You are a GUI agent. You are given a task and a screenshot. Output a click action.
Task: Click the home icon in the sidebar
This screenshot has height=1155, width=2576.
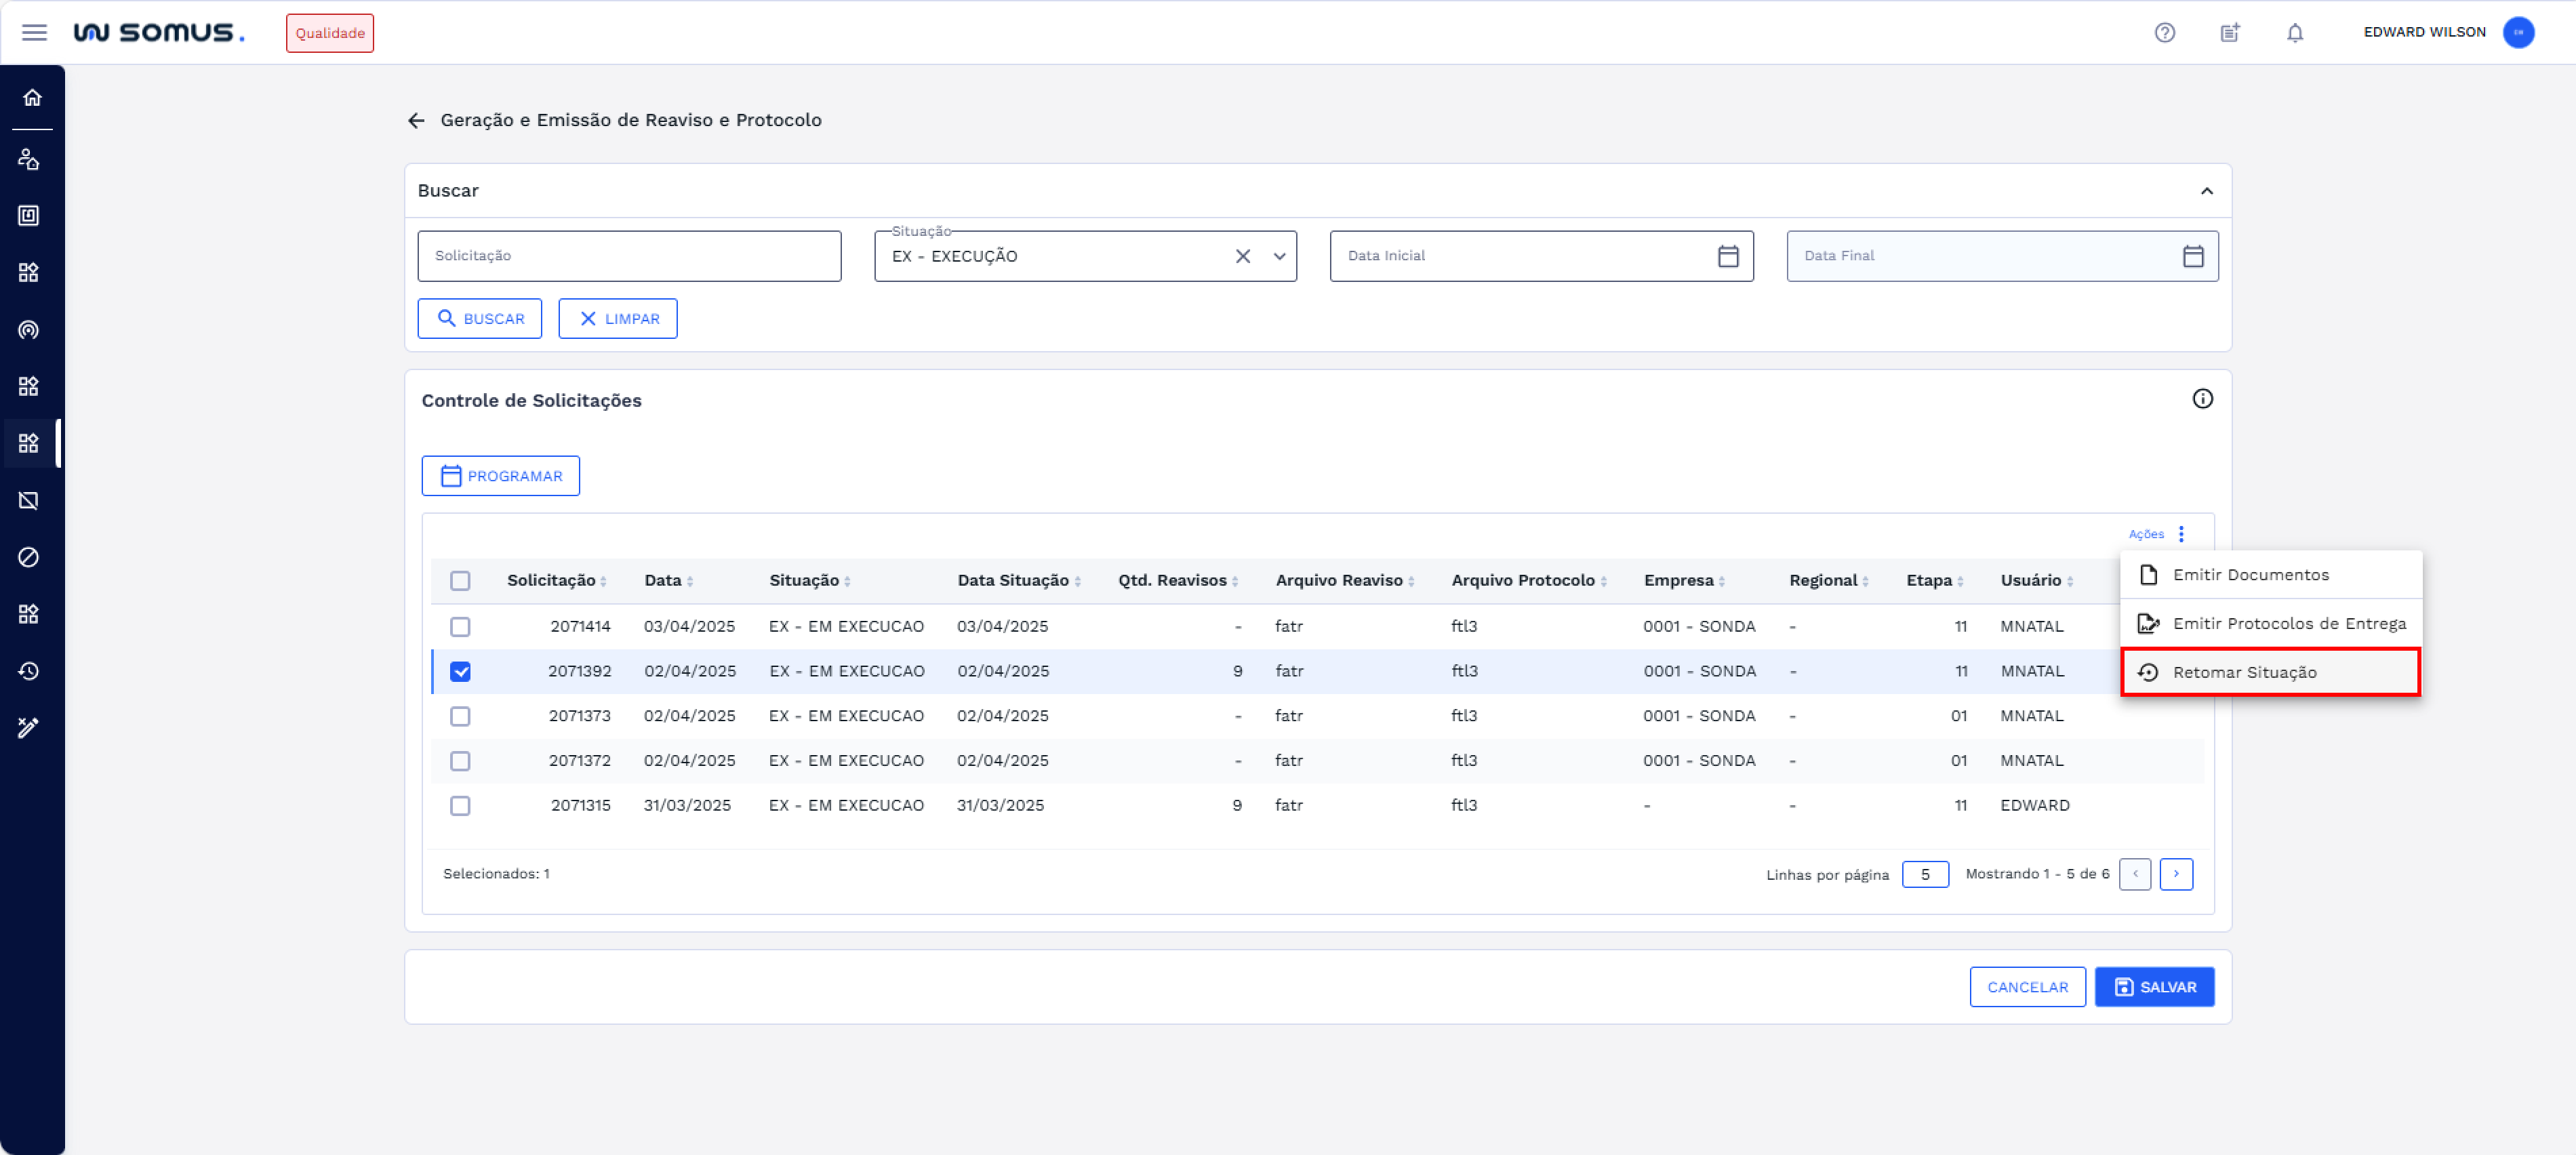[32, 97]
